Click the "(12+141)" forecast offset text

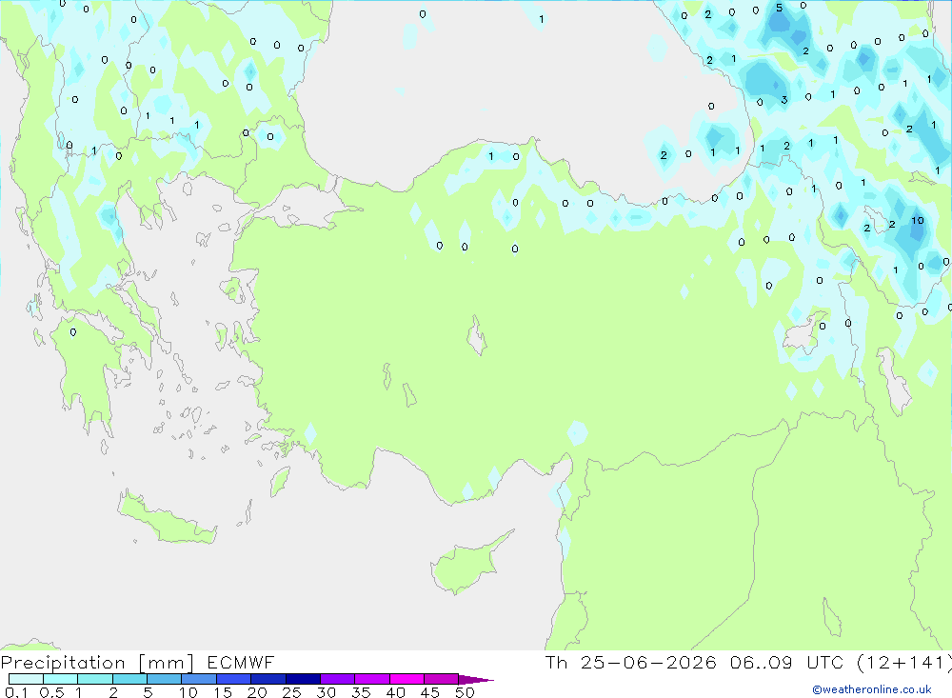coord(904,662)
